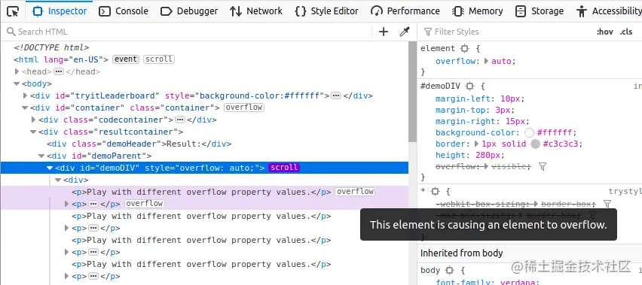
Task: Collapse the demoParent div node
Action: point(41,156)
